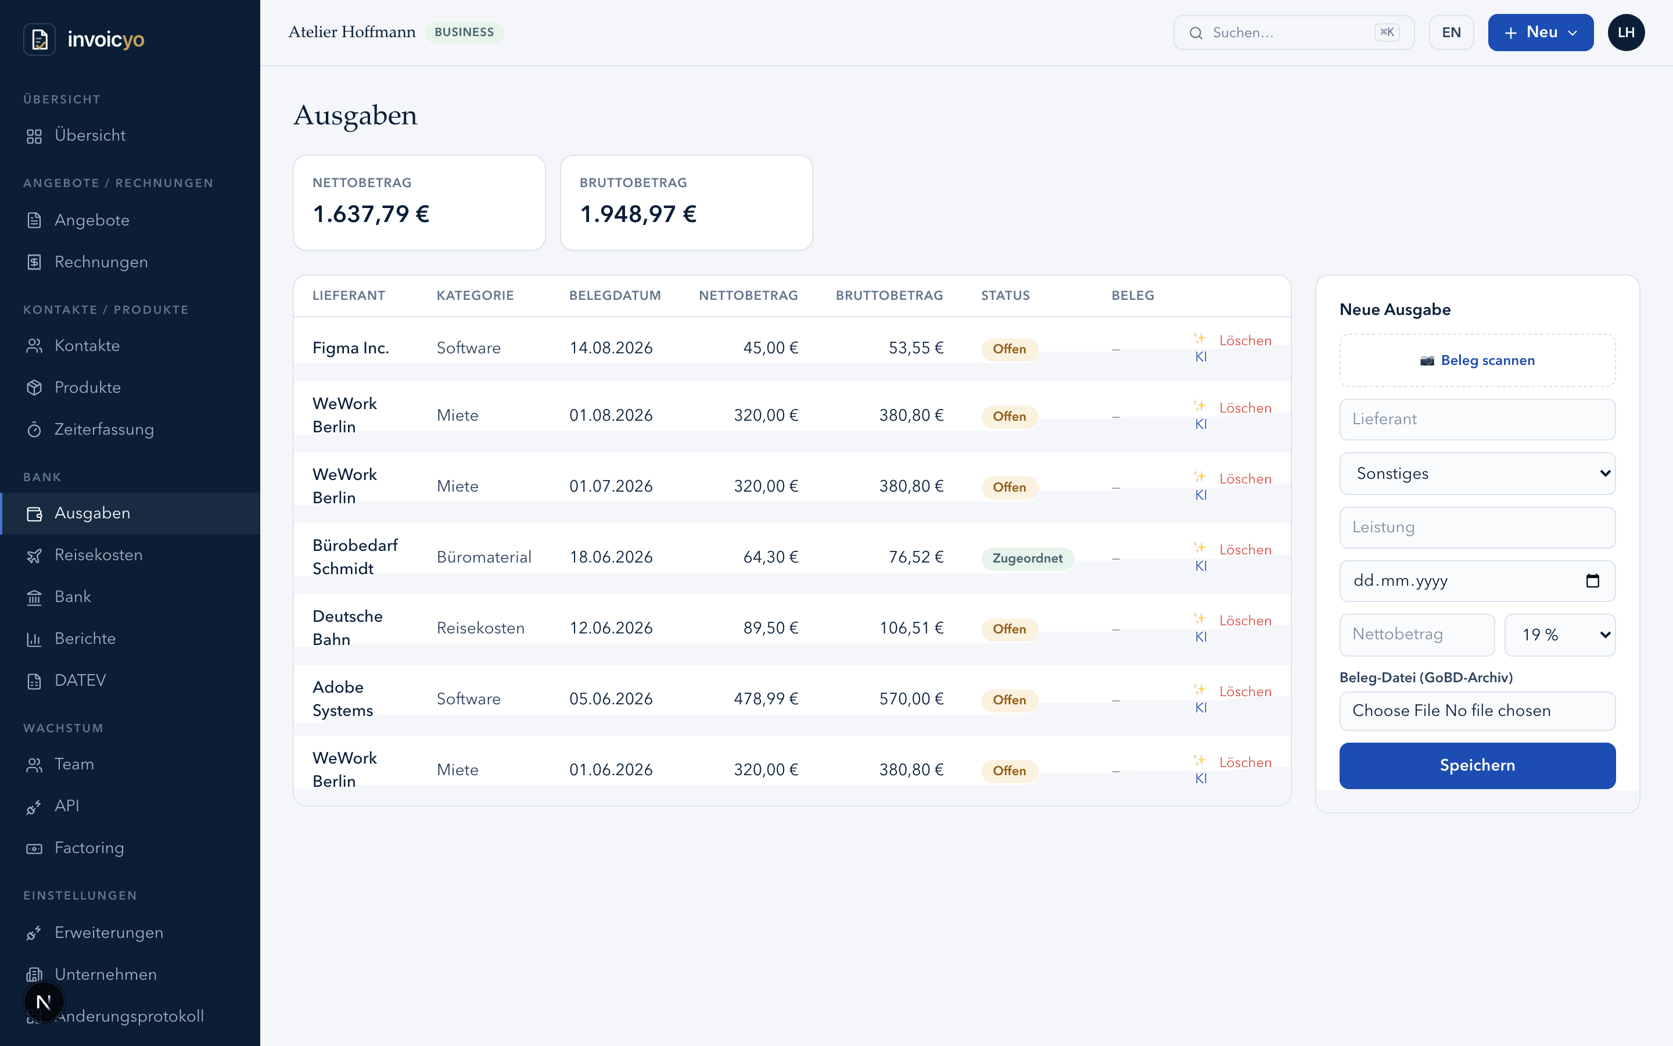Click the Zeiterfassung stopwatch icon
Image resolution: width=1673 pixels, height=1046 pixels.
pos(35,429)
